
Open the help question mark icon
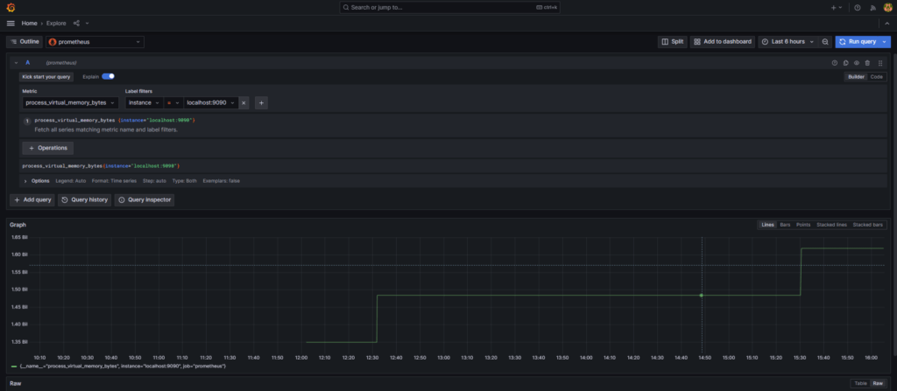858,7
